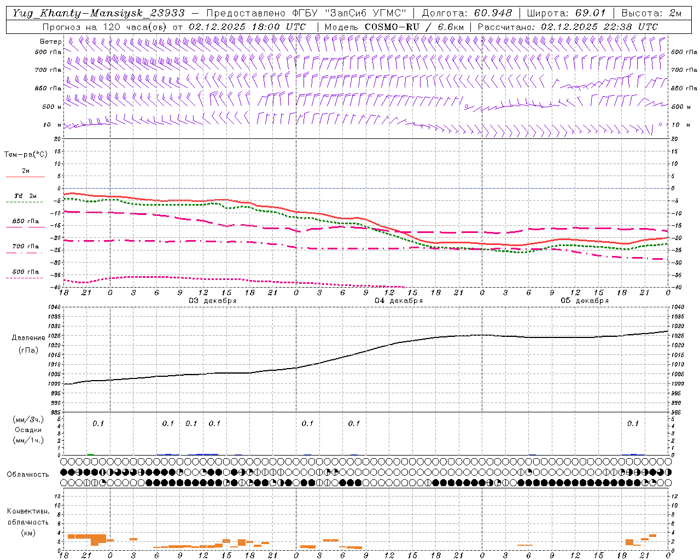This screenshot has height=560, width=700.
Task: Click the Облачность cloud cover label
Action: click(28, 475)
